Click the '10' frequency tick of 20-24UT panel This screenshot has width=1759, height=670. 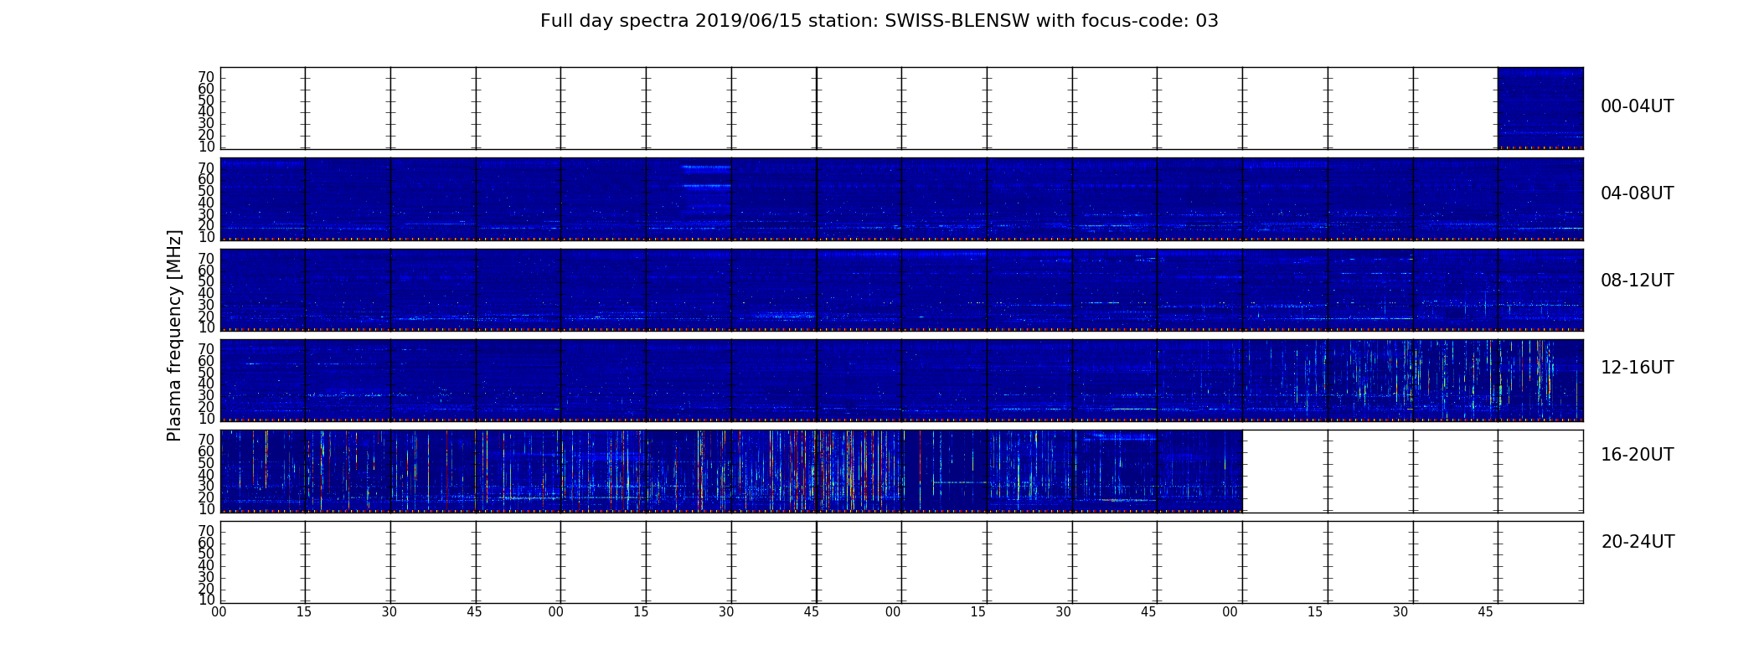pos(206,600)
